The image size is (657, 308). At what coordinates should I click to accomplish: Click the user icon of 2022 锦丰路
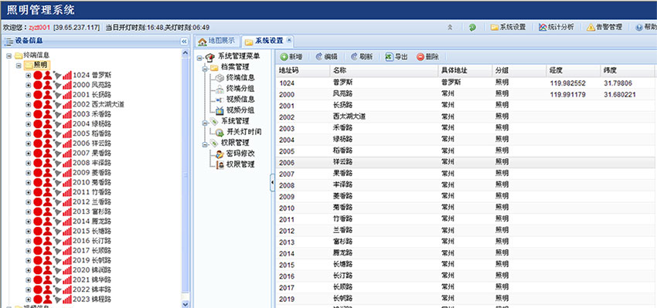point(48,289)
